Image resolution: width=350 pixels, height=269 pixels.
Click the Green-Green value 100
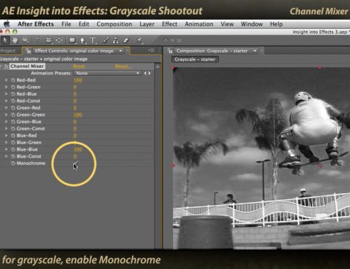pyautogui.click(x=77, y=115)
